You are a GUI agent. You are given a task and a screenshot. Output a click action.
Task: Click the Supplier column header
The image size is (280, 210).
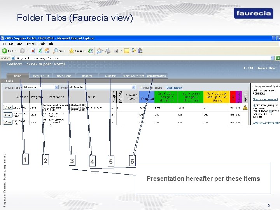(x=16, y=97)
